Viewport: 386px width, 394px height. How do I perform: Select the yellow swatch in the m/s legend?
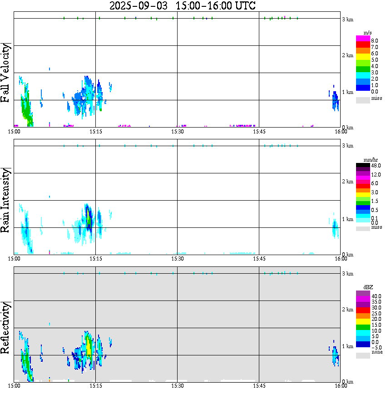[363, 57]
